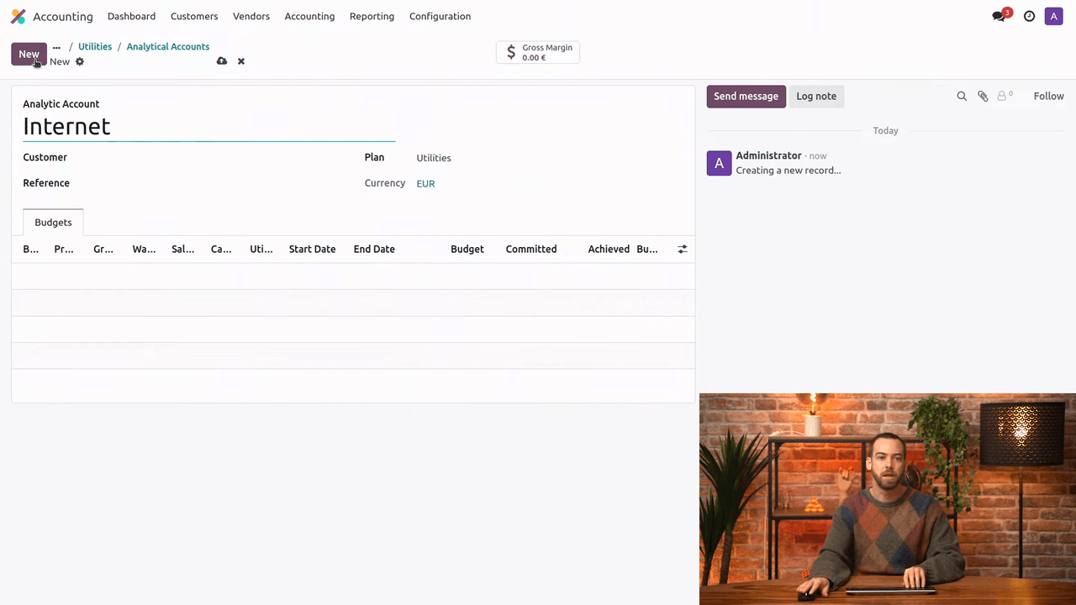The image size is (1076, 605).
Task: Go to Analytical Accounts breadcrumb link
Action: coord(167,47)
